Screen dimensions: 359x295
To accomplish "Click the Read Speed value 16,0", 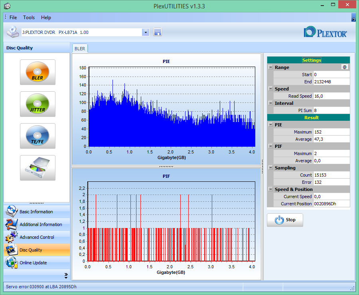I will pos(331,96).
